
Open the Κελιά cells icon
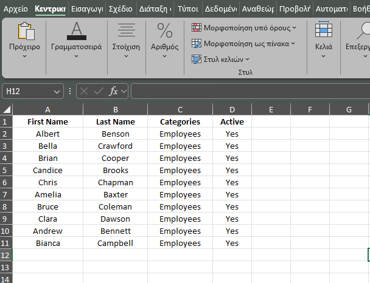(324, 30)
